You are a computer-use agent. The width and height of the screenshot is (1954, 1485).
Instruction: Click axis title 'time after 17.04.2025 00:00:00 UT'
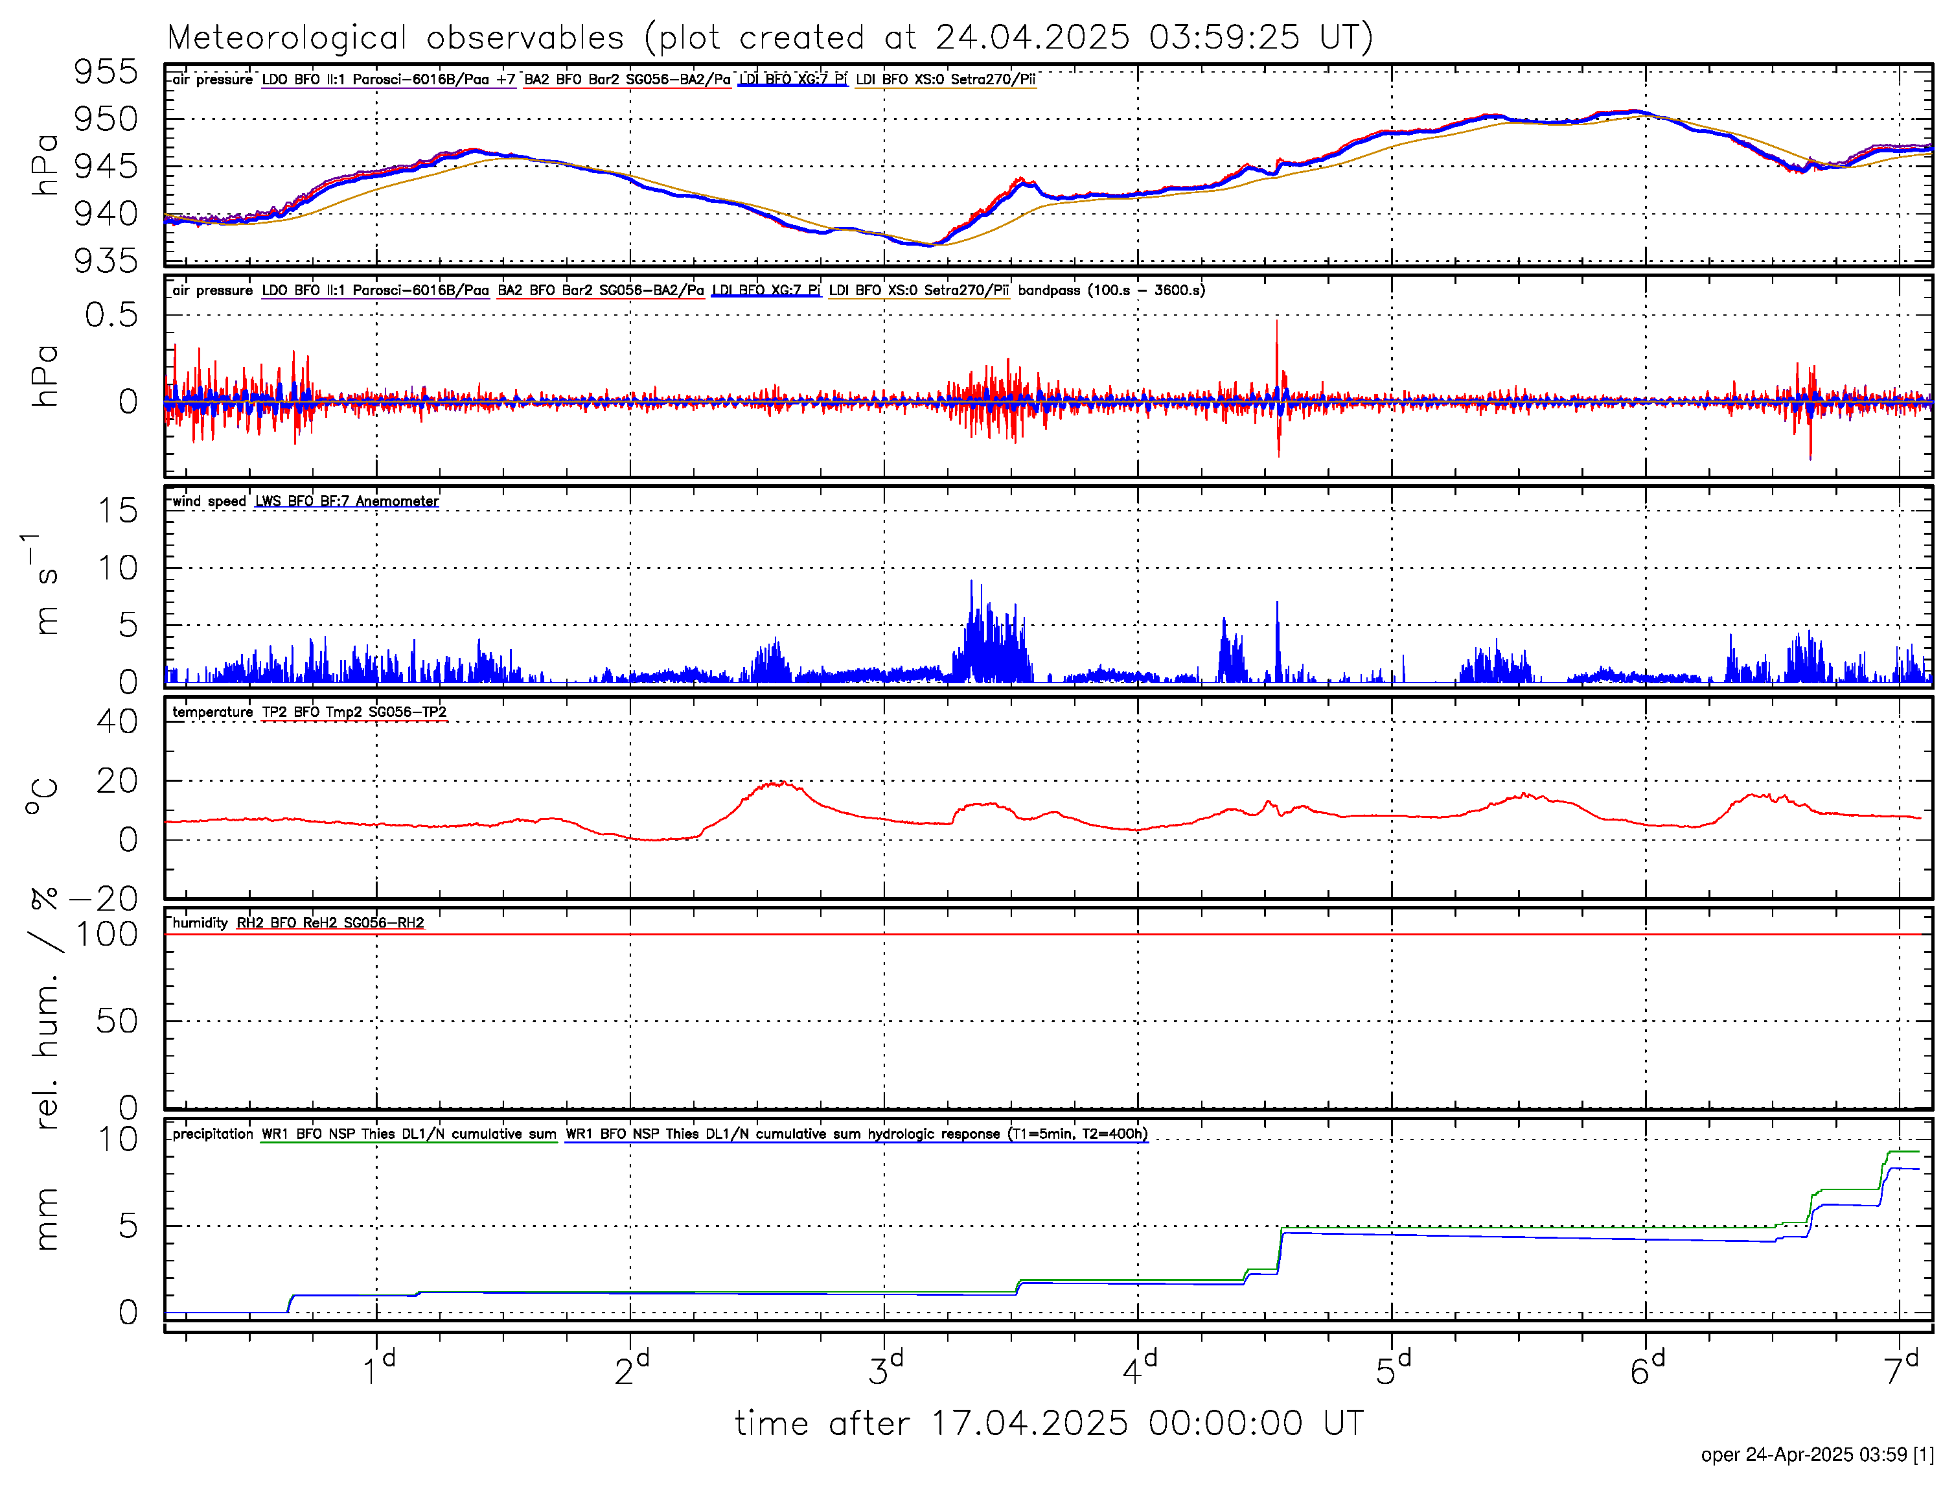(x=1050, y=1424)
